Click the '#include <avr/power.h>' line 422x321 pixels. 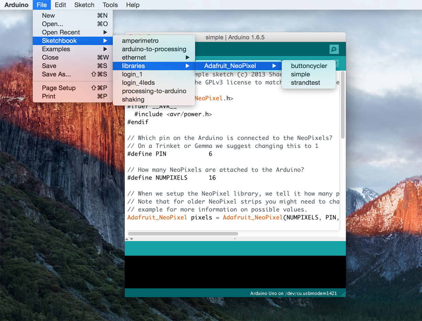coord(173,114)
